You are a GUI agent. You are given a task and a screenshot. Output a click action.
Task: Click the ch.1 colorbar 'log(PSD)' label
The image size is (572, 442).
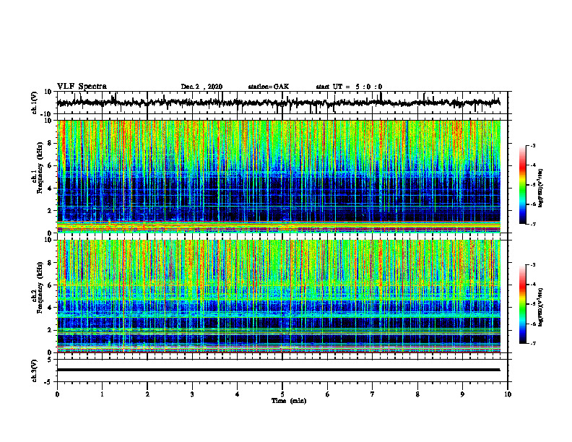pyautogui.click(x=541, y=188)
